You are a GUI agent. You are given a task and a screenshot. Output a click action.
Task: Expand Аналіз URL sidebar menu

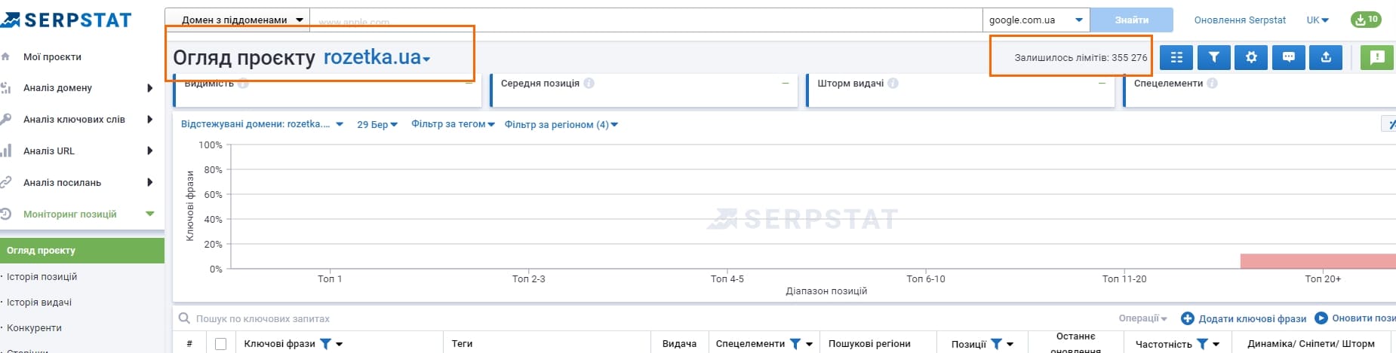pyautogui.click(x=149, y=151)
